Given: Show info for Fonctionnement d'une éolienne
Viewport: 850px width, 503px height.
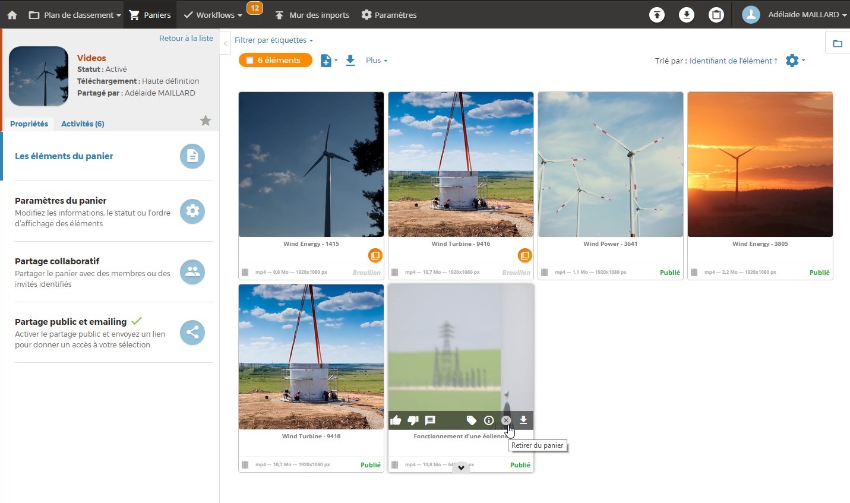Looking at the screenshot, I should (x=489, y=420).
